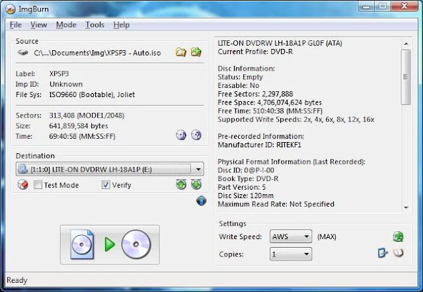
Task: Click the blue info icon below Destination
Action: [202, 201]
